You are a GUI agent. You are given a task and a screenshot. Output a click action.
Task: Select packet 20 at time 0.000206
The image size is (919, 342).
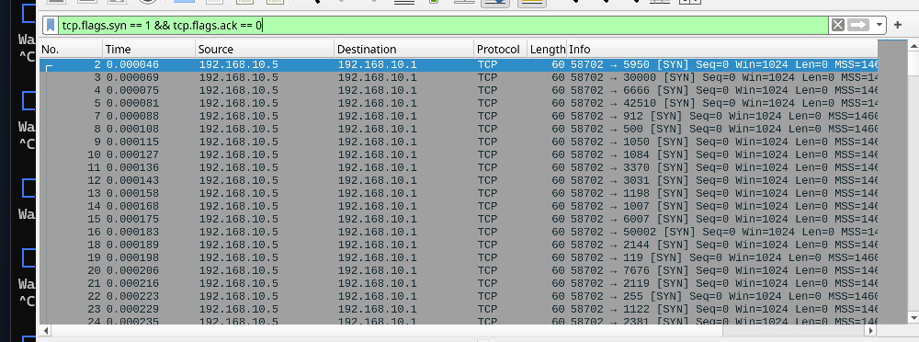[x=459, y=270]
